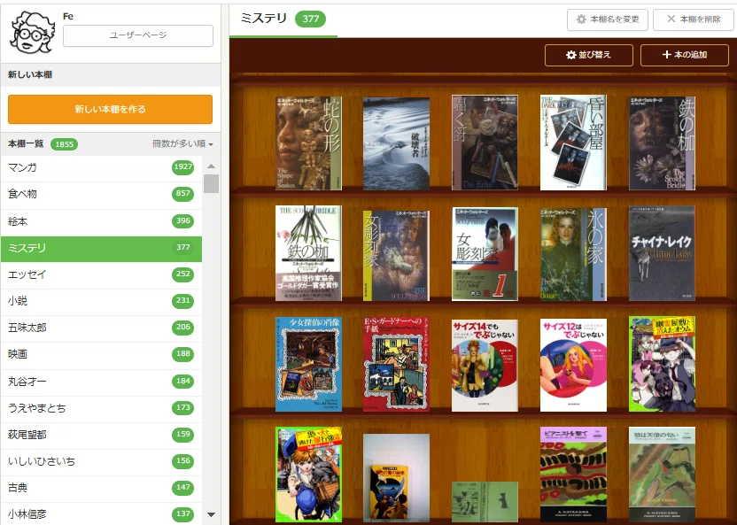Open the ユーザーページ button
737x525 pixels.
pos(137,35)
